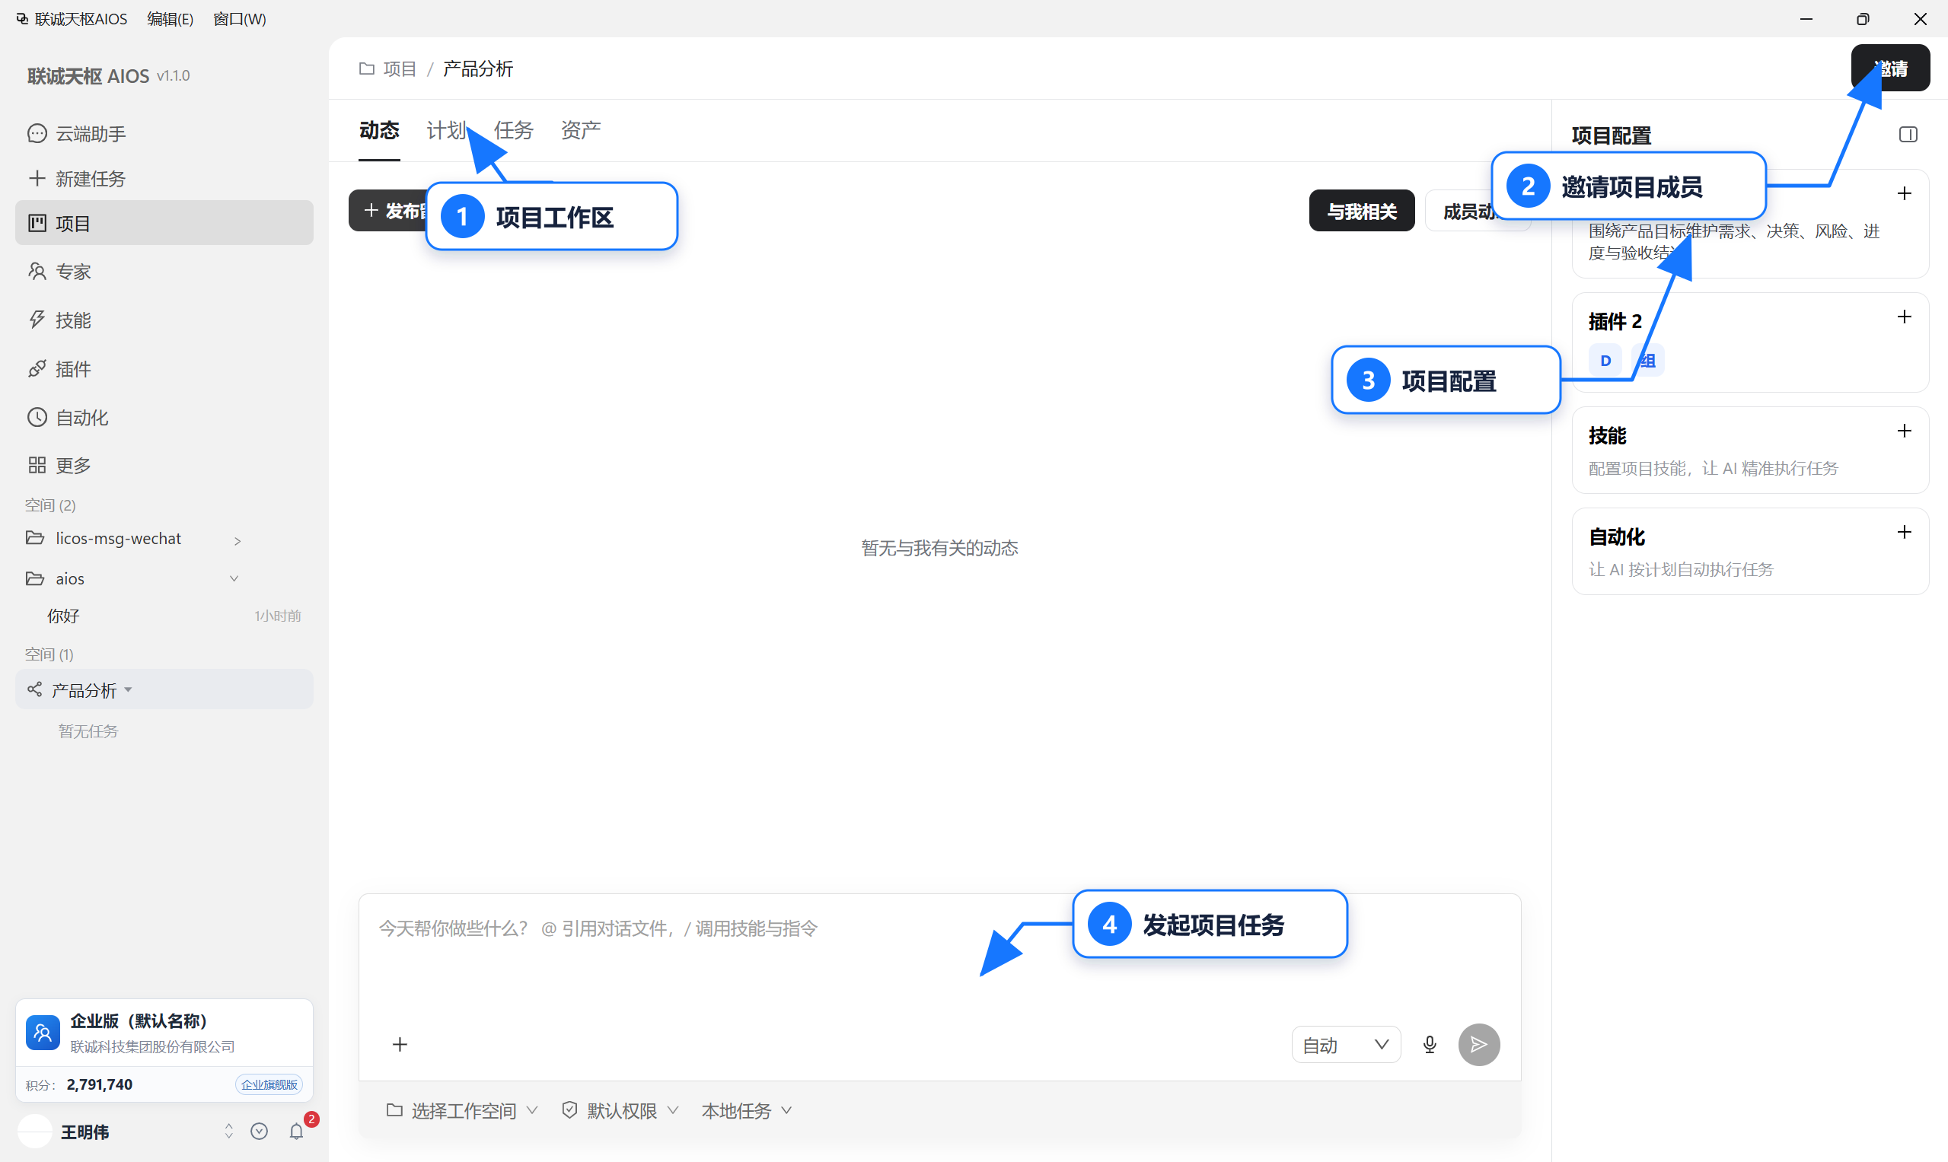
Task: Open the 窗口(W) menu
Action: coord(240,19)
